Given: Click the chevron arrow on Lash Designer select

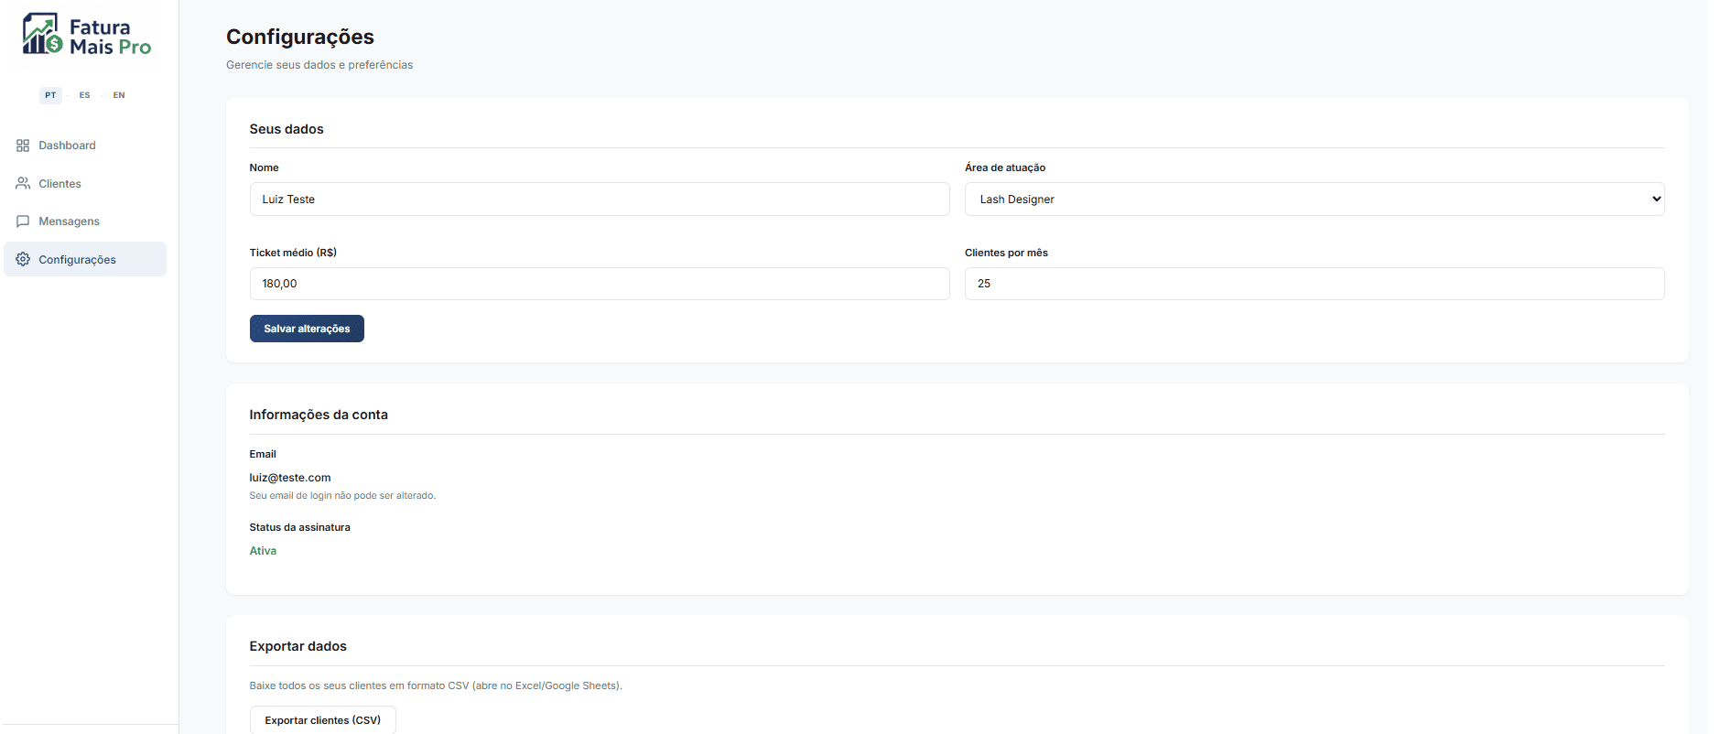Looking at the screenshot, I should (1656, 200).
